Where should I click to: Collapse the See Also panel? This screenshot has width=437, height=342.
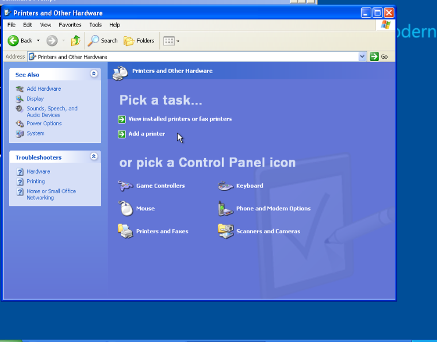click(x=94, y=74)
